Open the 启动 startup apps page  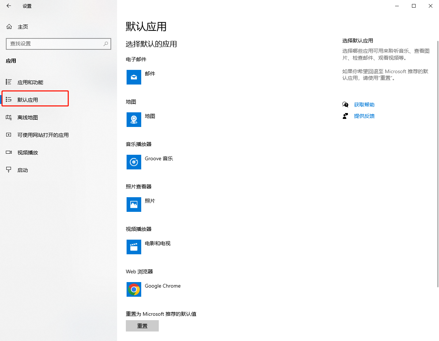[23, 170]
